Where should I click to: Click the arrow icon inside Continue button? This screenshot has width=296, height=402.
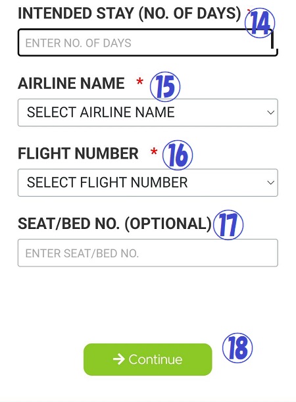click(118, 359)
